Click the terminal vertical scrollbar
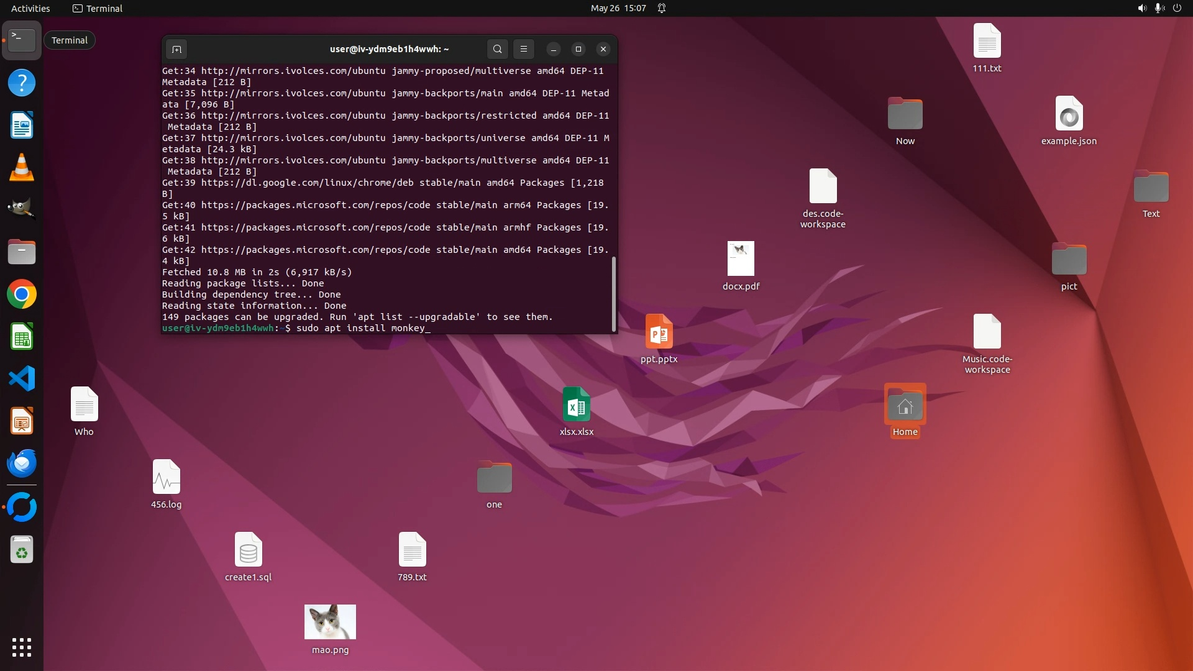1193x671 pixels. click(x=614, y=294)
